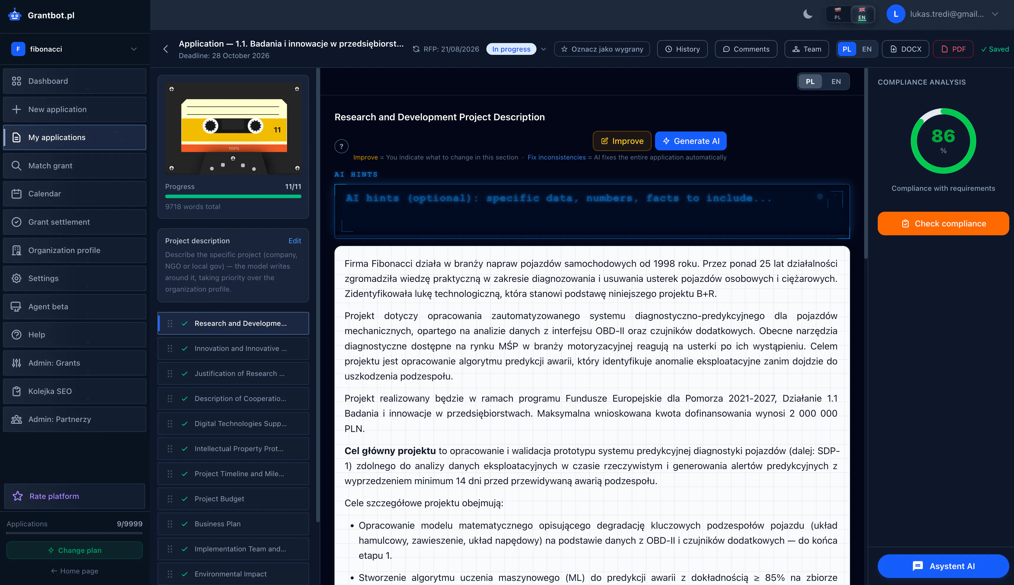Open Grant settlement page

tap(74, 222)
